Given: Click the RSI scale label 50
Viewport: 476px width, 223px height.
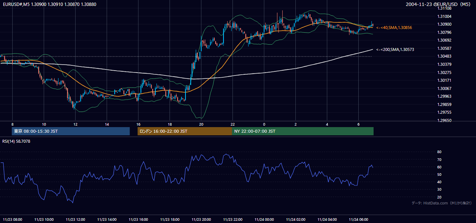Looking at the screenshot, I should (x=439, y=175).
